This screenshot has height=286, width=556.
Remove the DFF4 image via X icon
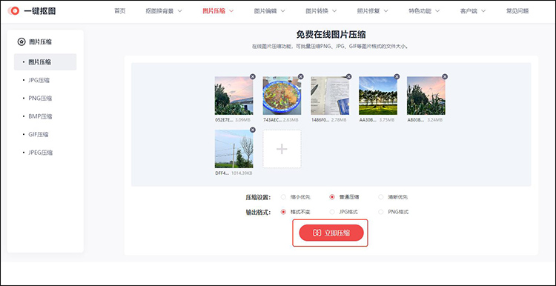click(x=253, y=130)
